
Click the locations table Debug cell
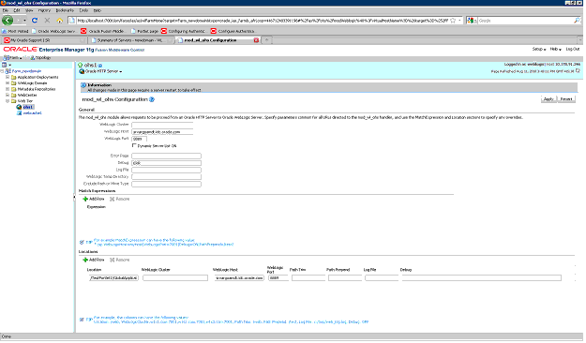(481, 278)
